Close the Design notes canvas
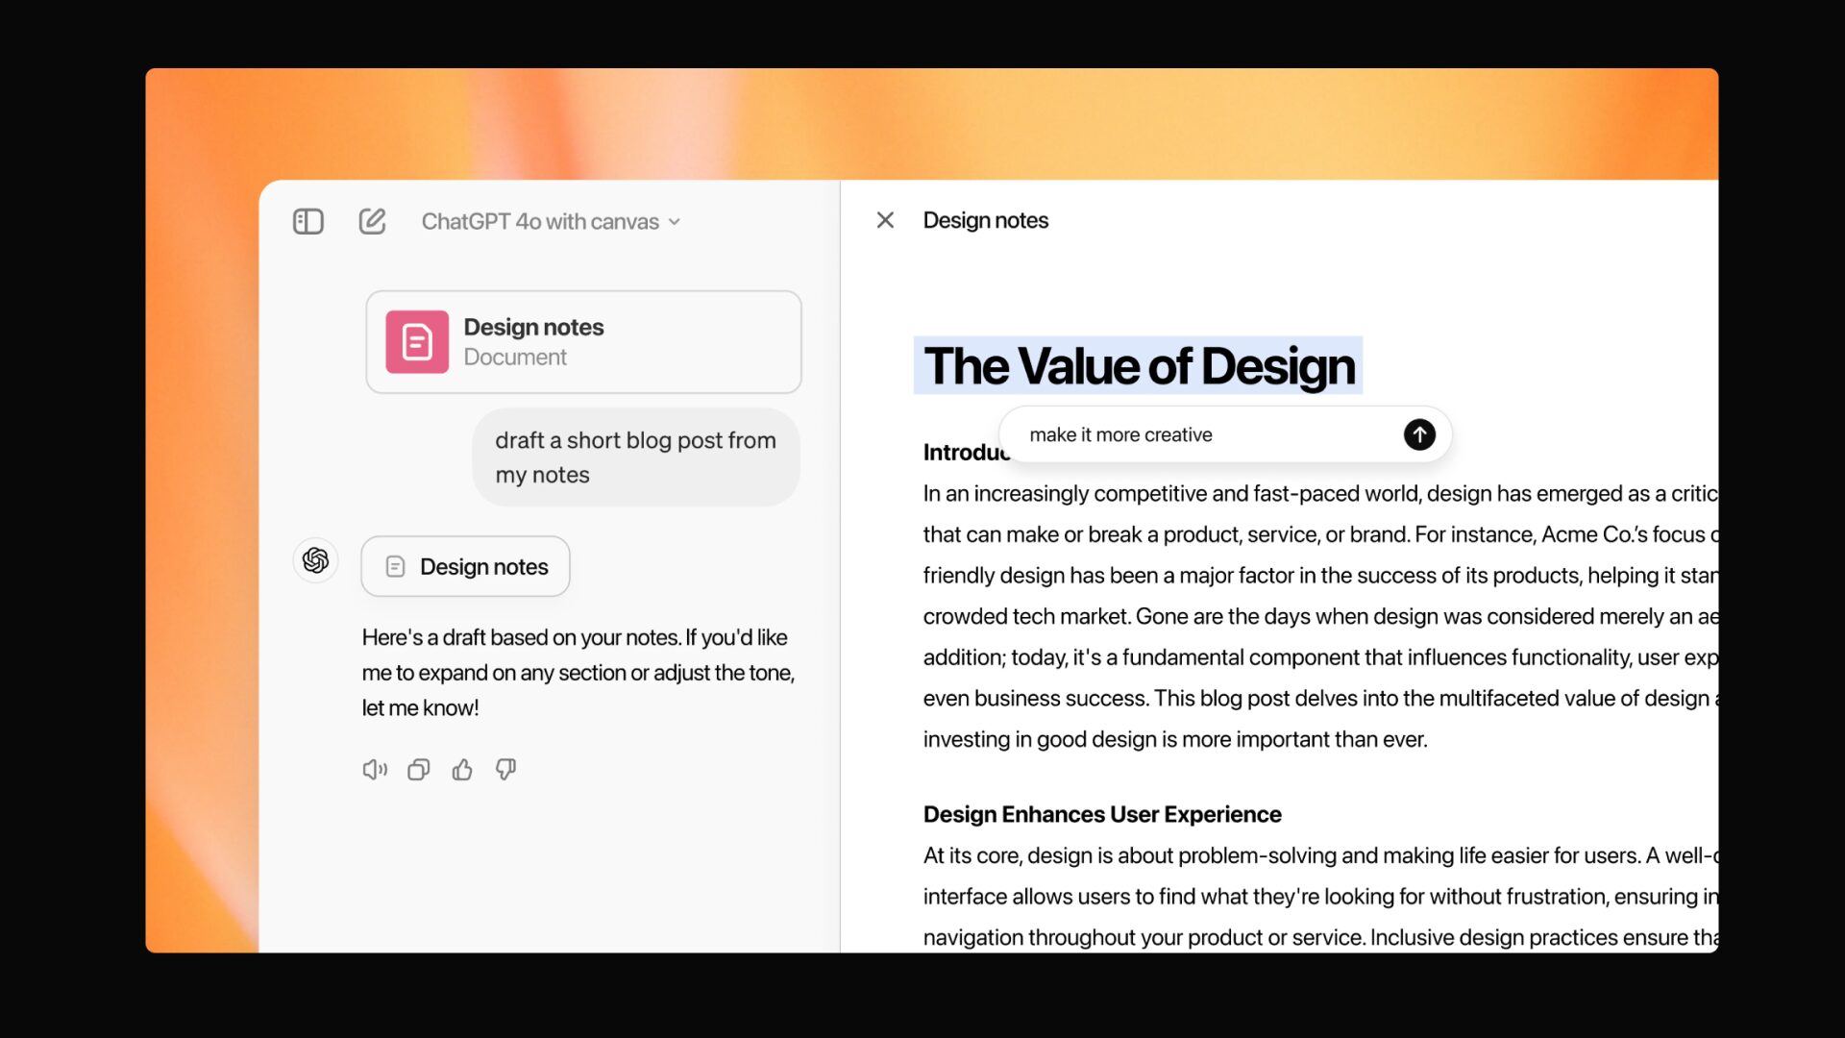This screenshot has width=1845, height=1038. click(885, 220)
